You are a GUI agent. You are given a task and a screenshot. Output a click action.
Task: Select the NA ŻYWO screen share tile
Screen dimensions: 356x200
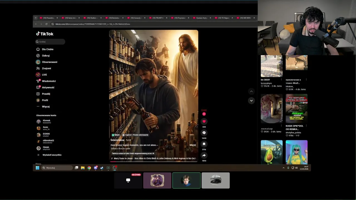coord(128,180)
